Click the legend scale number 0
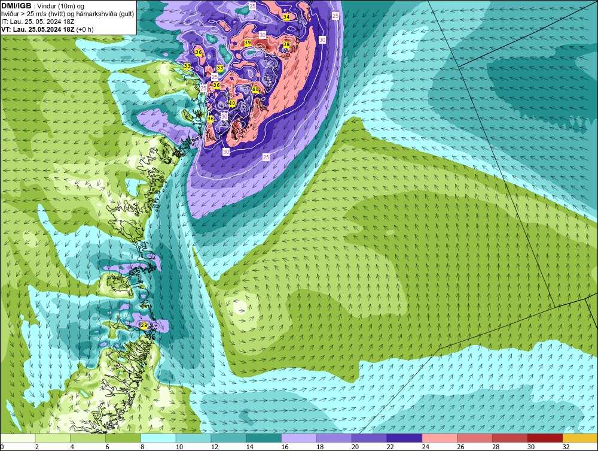The width and height of the screenshot is (598, 451). tap(2, 447)
